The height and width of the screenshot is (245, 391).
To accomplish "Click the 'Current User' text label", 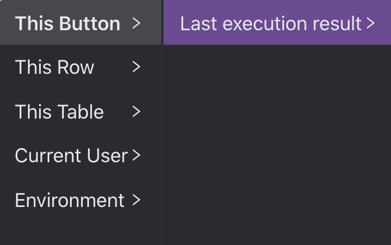I will click(71, 156).
